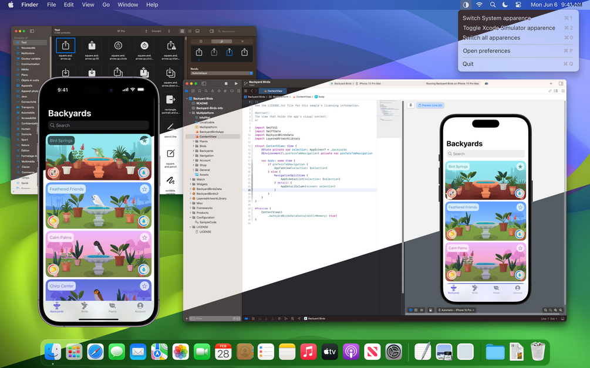Open Safari from the Dock

pos(96,352)
